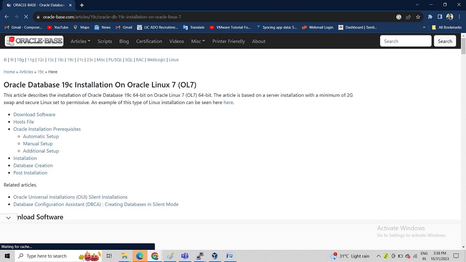466x262 pixels.
Task: Open the Database Creation section link
Action: click(33, 165)
